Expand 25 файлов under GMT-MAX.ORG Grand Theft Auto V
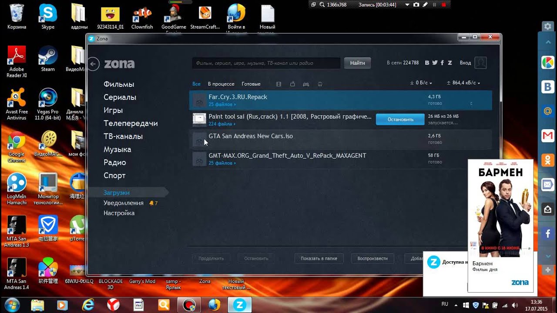Screen dimensions: 557x313 point(222,163)
